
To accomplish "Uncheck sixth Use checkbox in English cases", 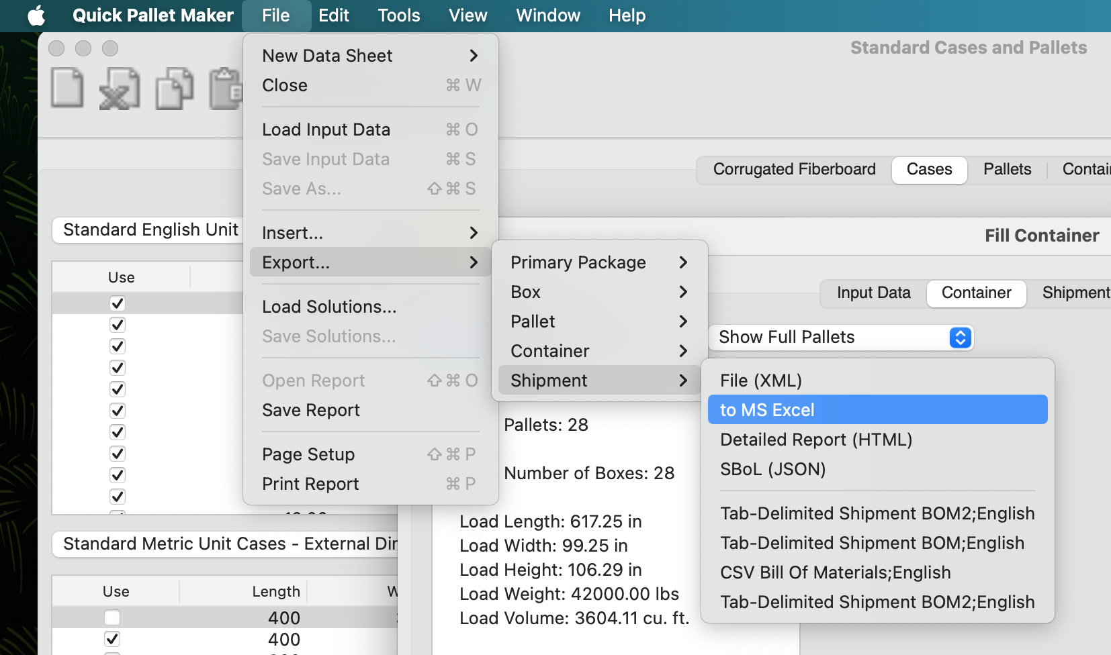I will [118, 411].
